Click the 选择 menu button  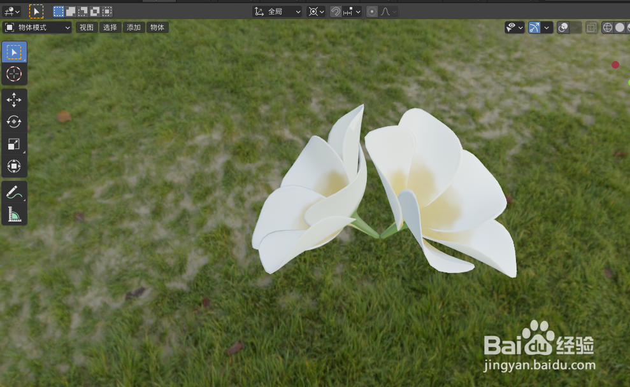(x=109, y=27)
